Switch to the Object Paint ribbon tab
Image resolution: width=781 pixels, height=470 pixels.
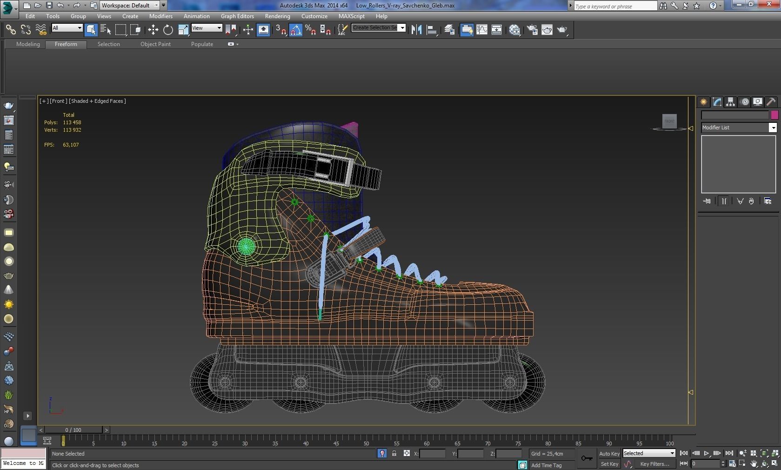pyautogui.click(x=155, y=44)
